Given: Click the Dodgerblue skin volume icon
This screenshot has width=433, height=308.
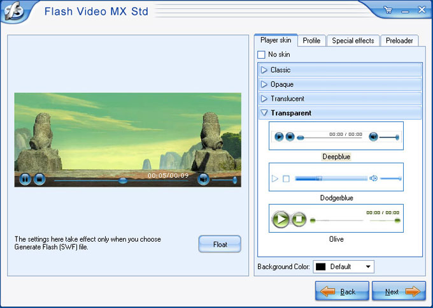Looking at the screenshot, I should 373,179.
